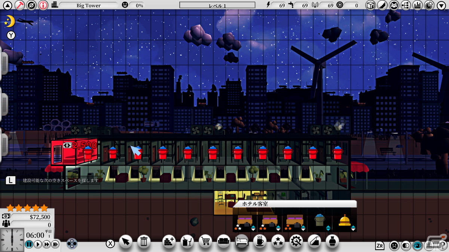Open the sofa apartment category
Viewport: 449px width, 252px height.
[223, 242]
